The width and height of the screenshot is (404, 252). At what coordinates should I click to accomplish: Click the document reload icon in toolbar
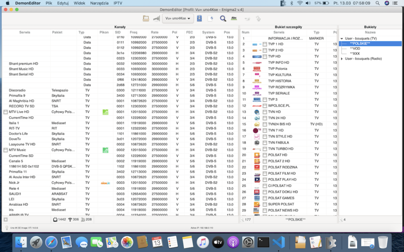tap(210, 19)
